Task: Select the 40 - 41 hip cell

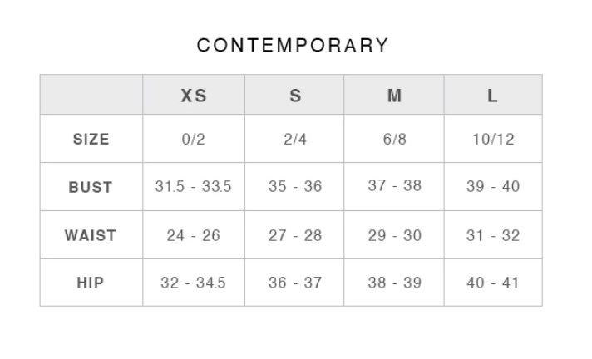Action: (x=493, y=283)
